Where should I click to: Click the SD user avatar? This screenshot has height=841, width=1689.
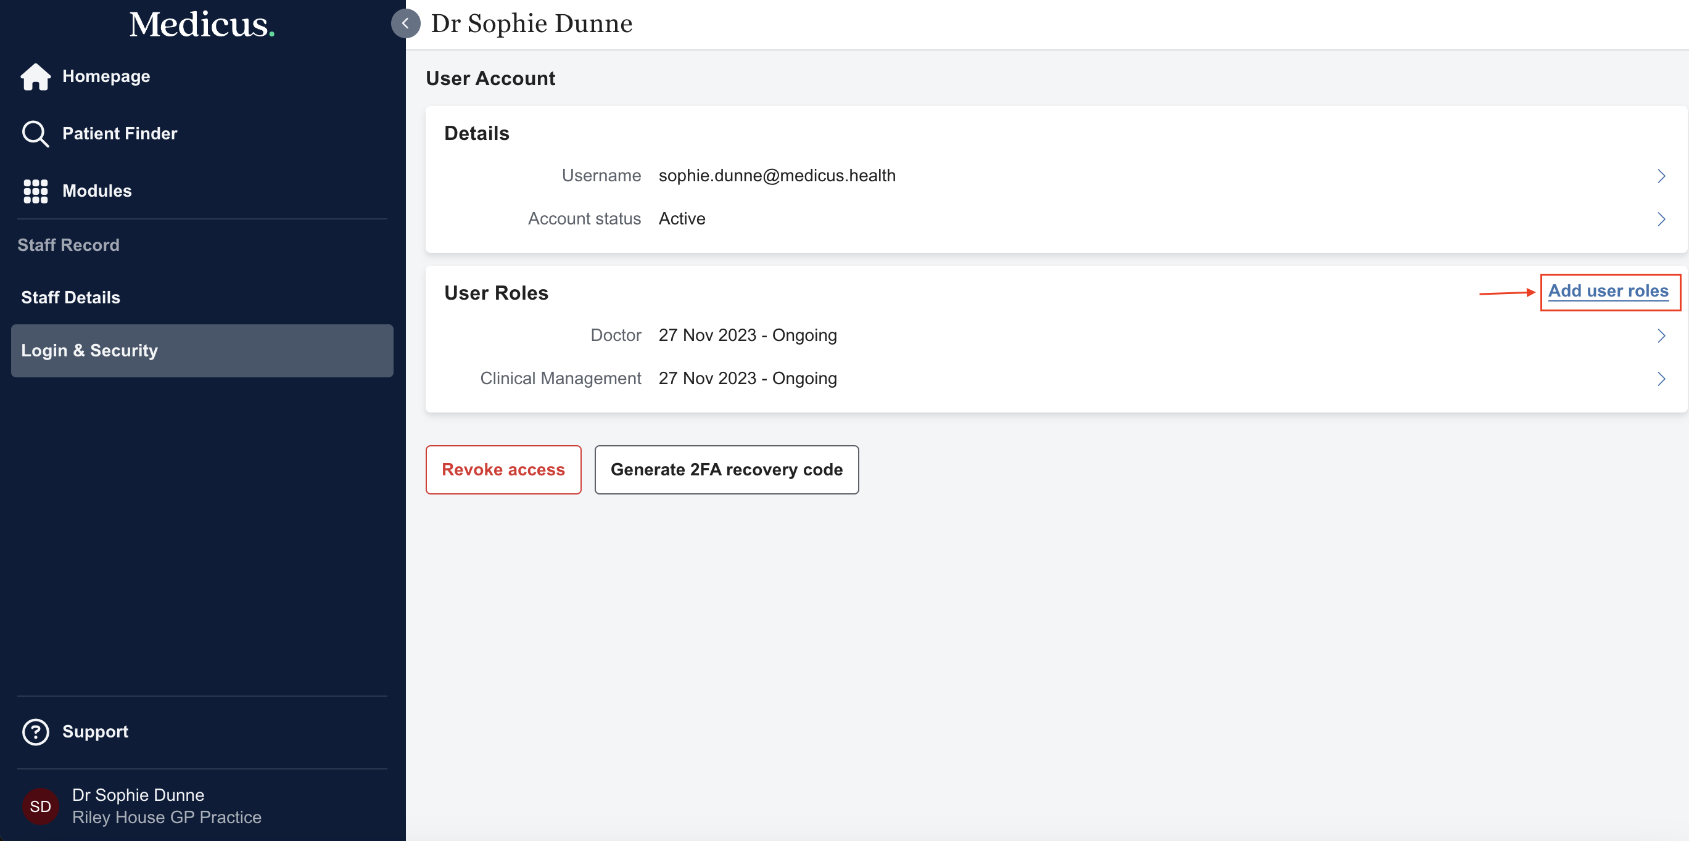point(40,806)
